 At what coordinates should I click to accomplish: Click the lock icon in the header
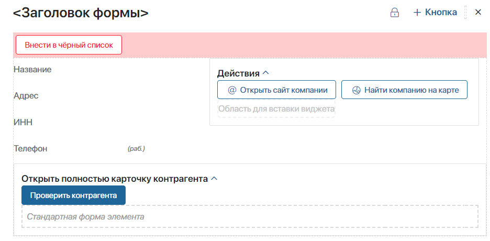pos(395,13)
